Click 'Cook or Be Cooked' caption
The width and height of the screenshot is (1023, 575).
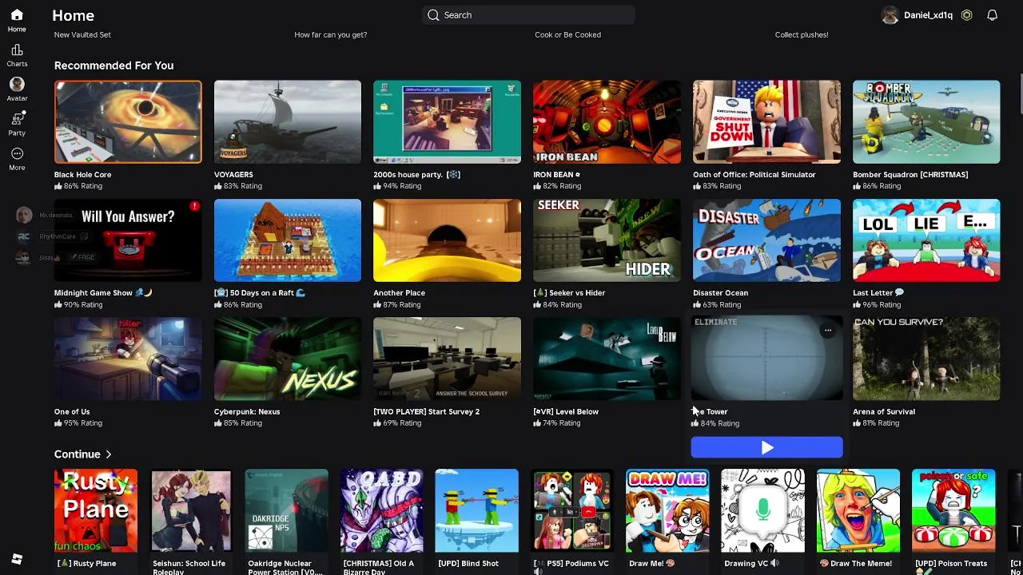pyautogui.click(x=567, y=35)
